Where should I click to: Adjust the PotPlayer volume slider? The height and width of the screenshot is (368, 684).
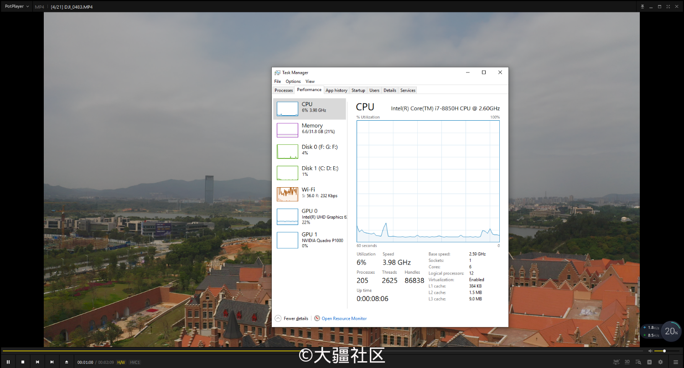pos(664,351)
